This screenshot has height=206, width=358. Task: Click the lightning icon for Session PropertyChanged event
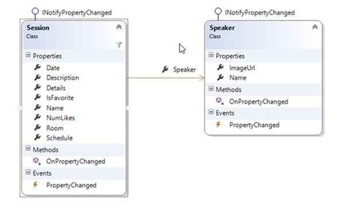pos(36,185)
